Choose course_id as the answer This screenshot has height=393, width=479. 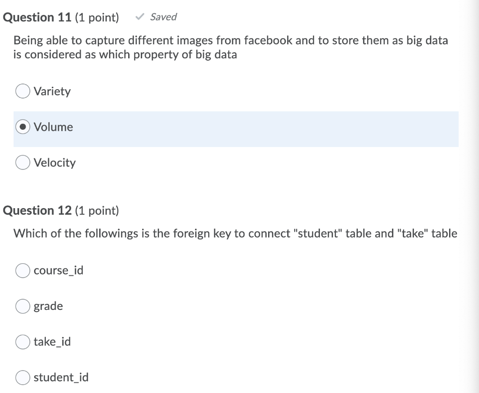[x=22, y=270]
